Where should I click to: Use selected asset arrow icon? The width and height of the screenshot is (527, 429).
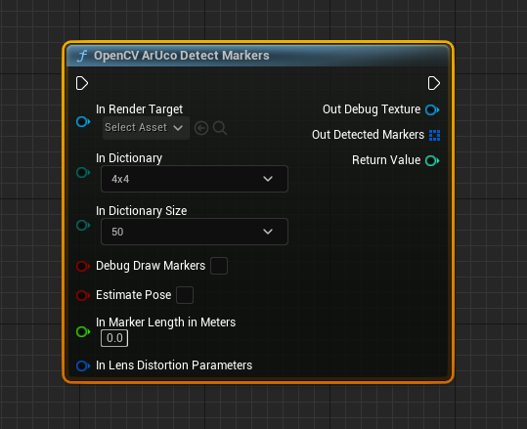[x=201, y=128]
